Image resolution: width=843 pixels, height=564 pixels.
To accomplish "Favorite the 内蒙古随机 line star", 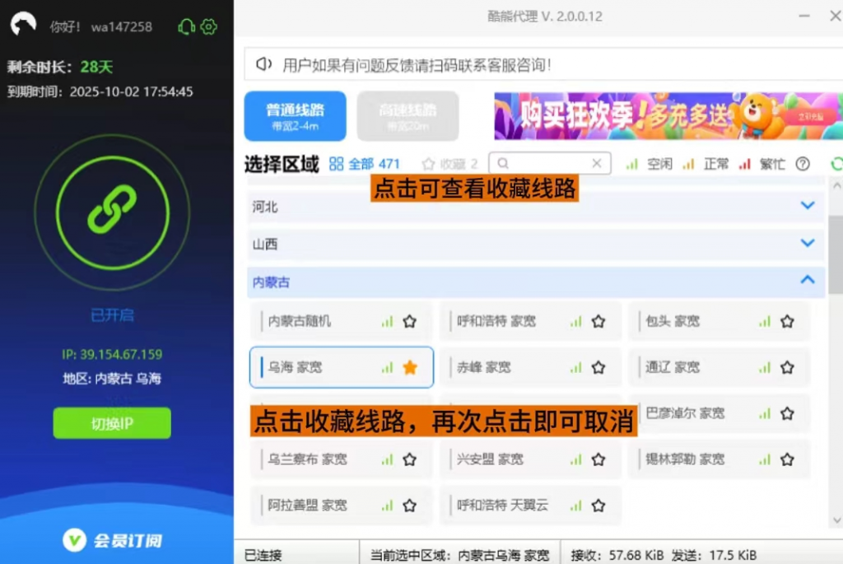I will pos(410,321).
